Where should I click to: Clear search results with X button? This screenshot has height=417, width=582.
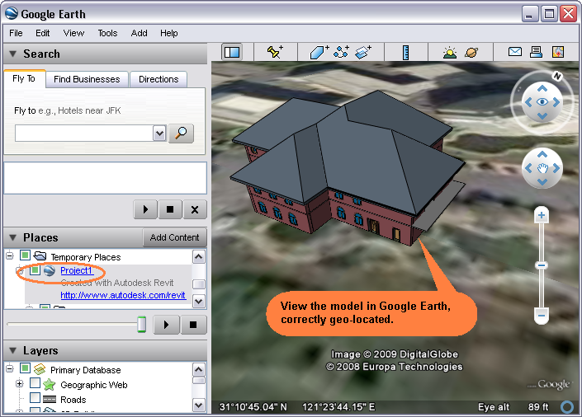click(195, 209)
